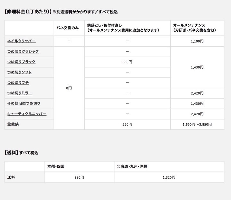Open the 盆栽鋏 link

[13, 124]
